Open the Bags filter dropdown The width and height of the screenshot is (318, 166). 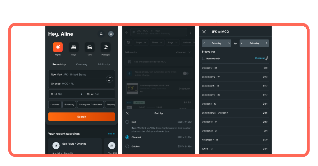click(173, 42)
